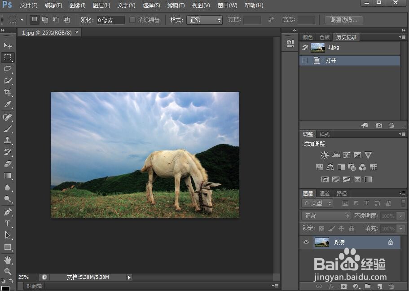The height and width of the screenshot is (291, 409).
Task: Switch to the 通道 channels tab
Action: click(325, 193)
